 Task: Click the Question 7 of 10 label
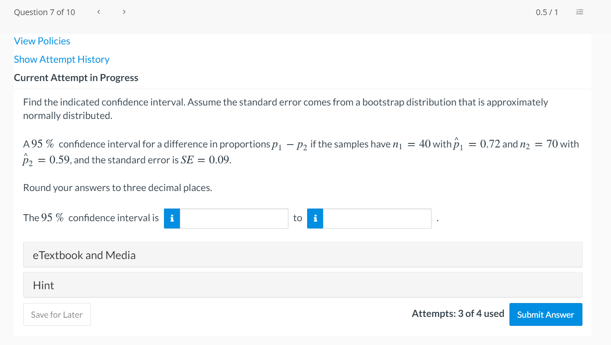tap(44, 12)
